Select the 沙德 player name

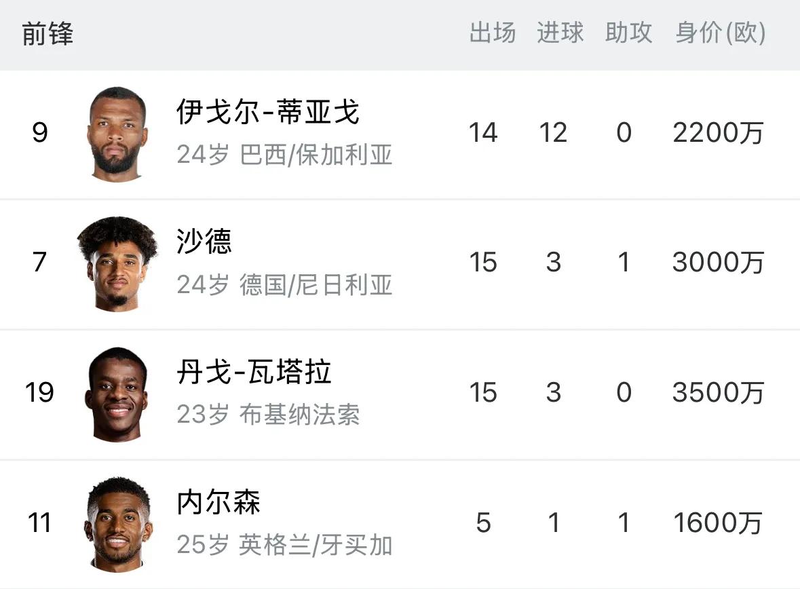click(204, 242)
